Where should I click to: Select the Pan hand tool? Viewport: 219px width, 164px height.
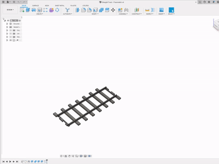tap(69, 156)
